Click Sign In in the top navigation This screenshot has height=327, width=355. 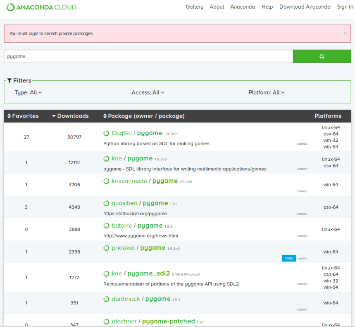click(345, 7)
